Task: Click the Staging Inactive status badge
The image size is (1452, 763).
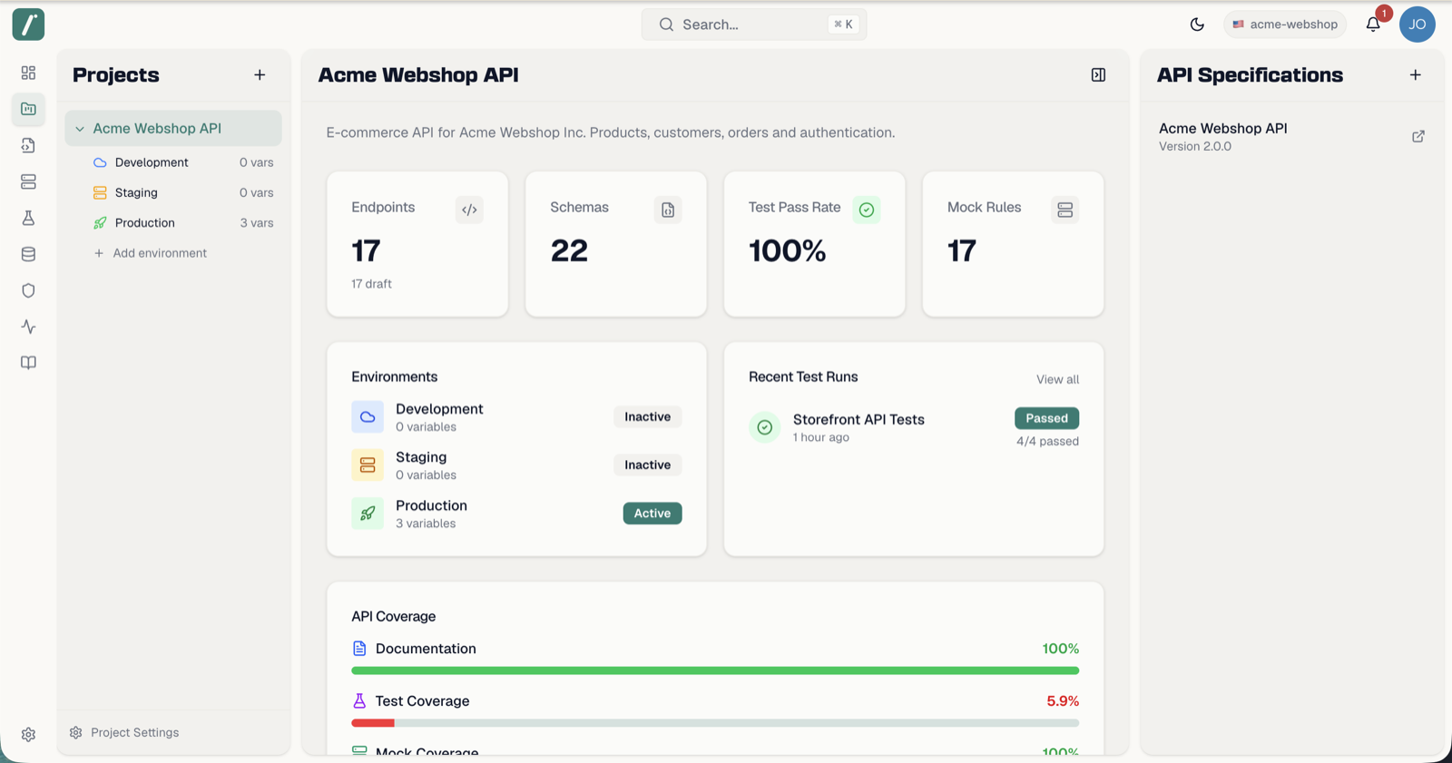Action: [648, 465]
